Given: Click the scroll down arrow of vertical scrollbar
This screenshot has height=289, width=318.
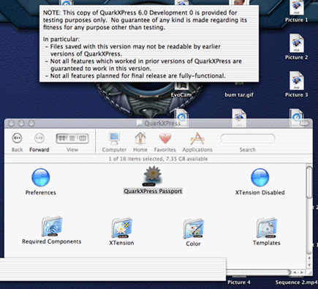Looking at the screenshot, I should (309, 265).
